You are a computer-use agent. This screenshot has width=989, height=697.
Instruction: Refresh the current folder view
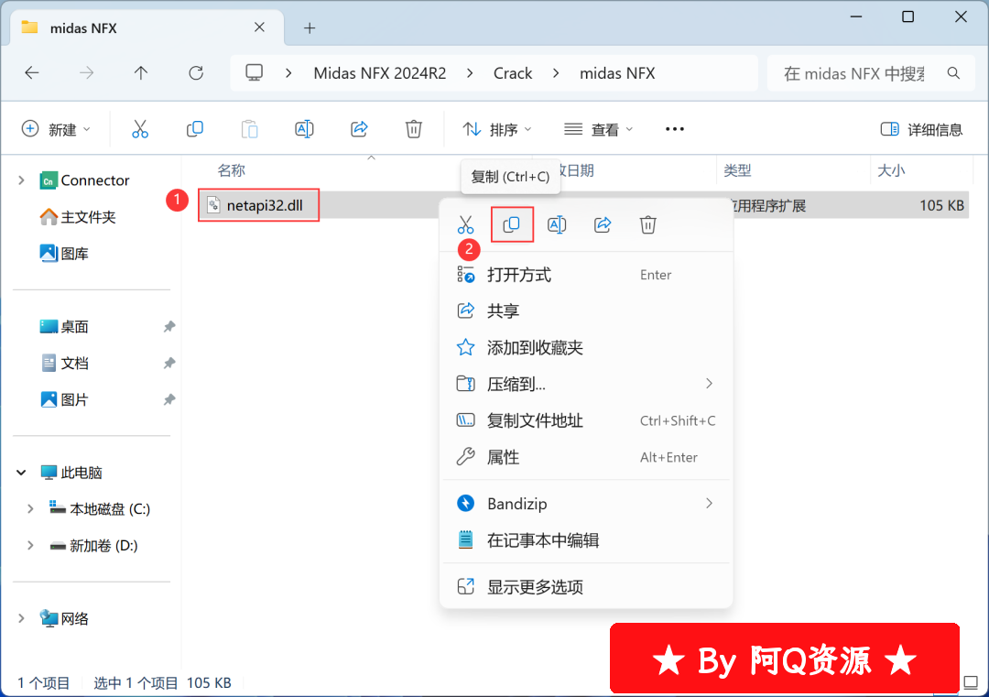tap(196, 73)
